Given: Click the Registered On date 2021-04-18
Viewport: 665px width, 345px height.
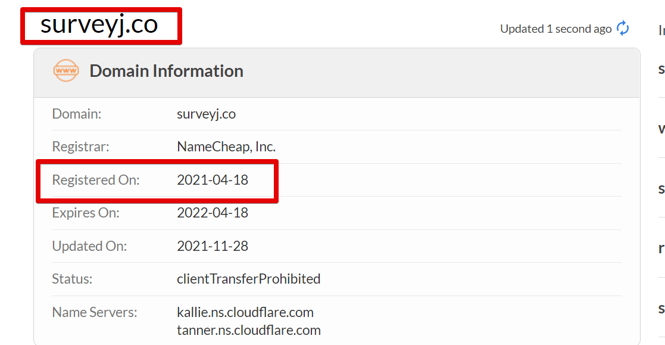Looking at the screenshot, I should pyautogui.click(x=213, y=180).
